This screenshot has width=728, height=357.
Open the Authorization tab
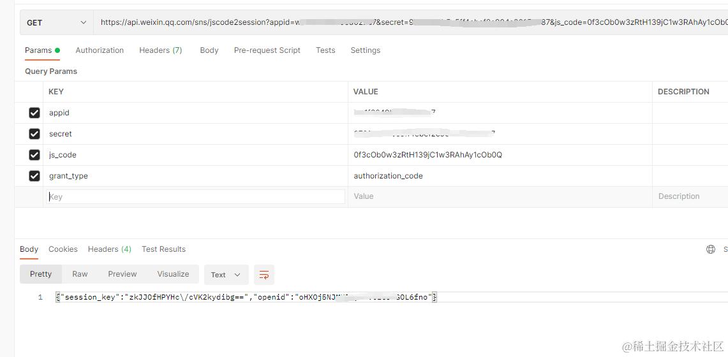click(x=100, y=50)
